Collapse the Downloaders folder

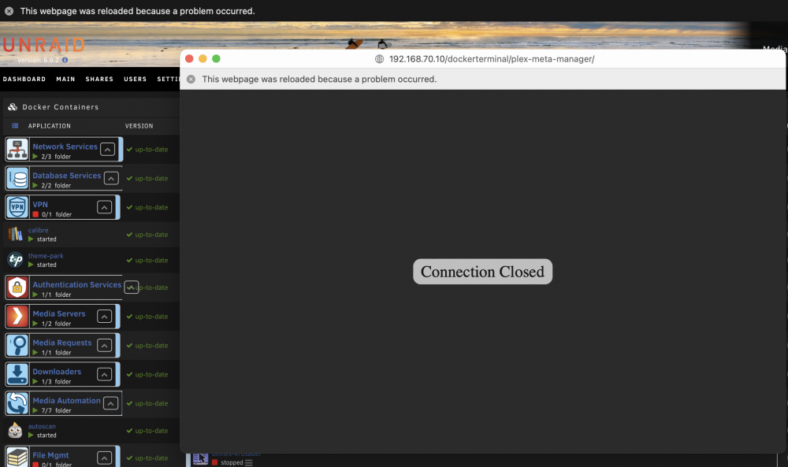[104, 375]
